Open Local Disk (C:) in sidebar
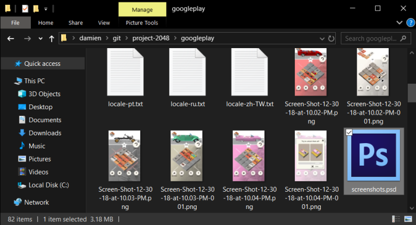416x225 pixels. pos(49,185)
